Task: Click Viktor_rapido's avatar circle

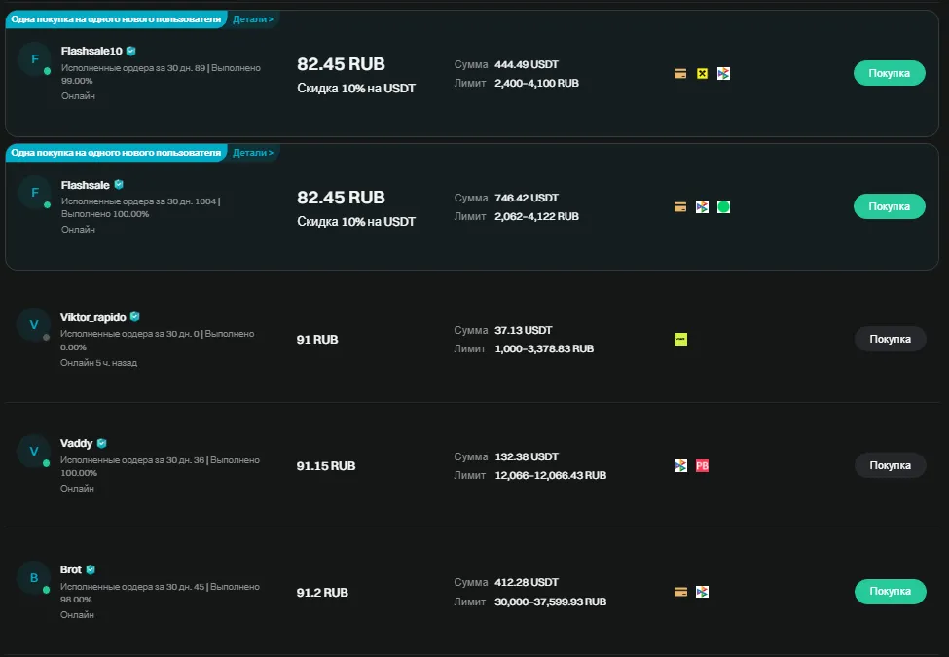Action: pos(33,325)
